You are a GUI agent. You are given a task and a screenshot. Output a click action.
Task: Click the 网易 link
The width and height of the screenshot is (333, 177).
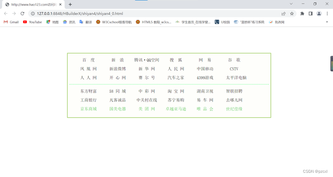(205, 60)
